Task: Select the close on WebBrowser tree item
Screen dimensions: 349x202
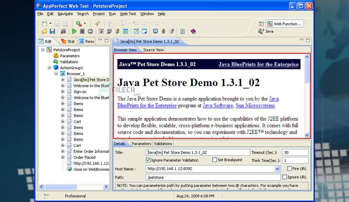Action: coord(88,169)
